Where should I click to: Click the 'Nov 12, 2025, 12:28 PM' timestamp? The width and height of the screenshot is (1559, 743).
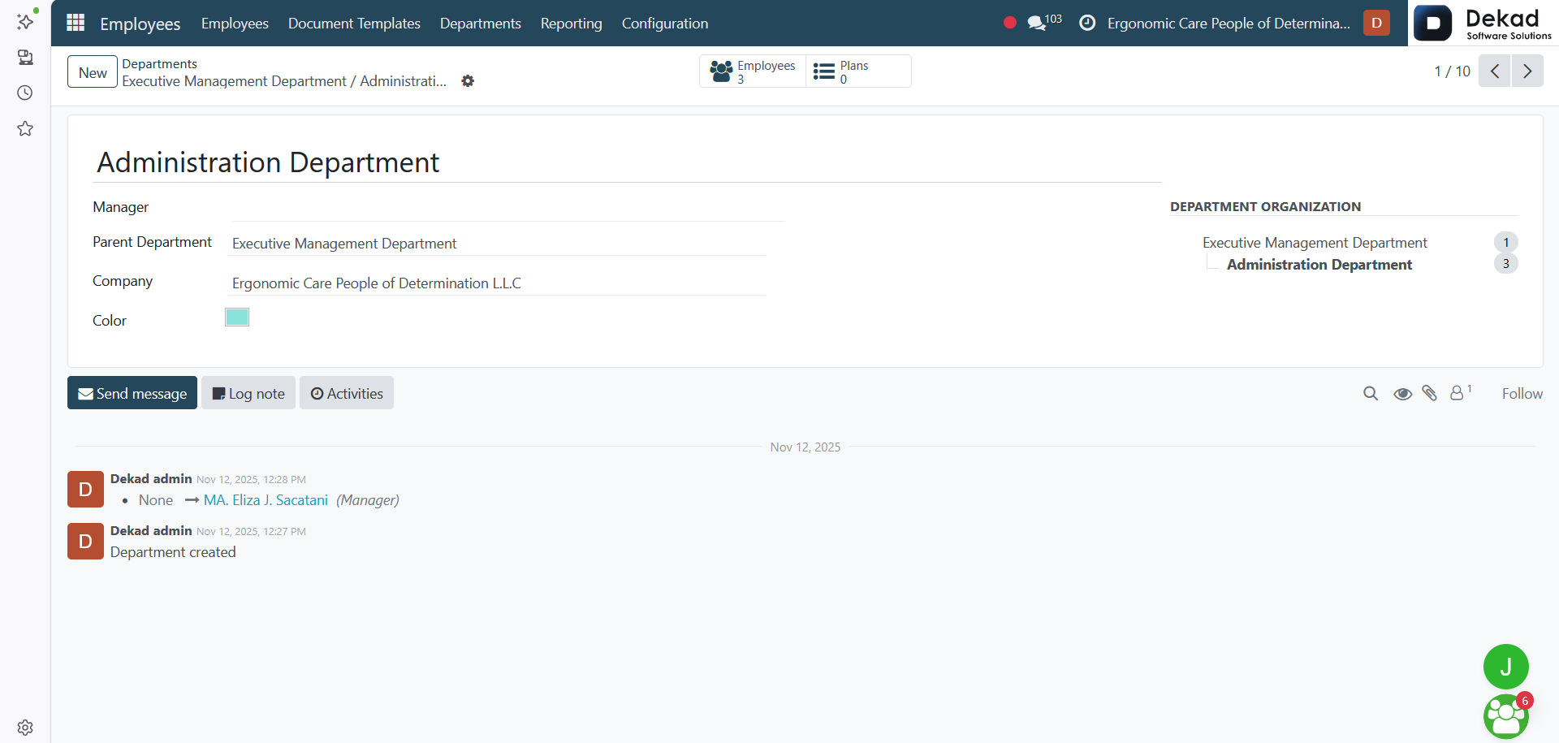click(x=251, y=480)
